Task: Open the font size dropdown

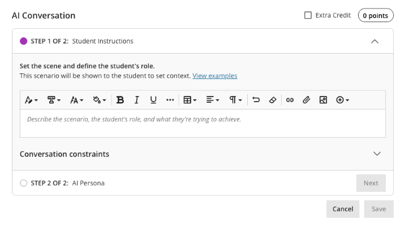Action: [x=76, y=100]
